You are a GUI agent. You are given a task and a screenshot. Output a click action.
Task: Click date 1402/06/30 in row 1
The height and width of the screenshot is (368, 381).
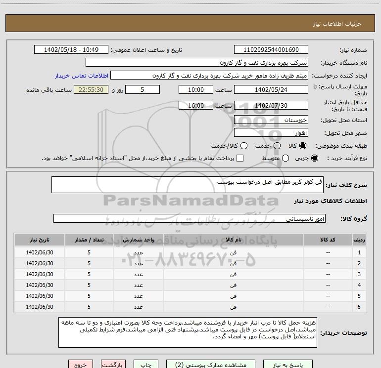[40, 252]
